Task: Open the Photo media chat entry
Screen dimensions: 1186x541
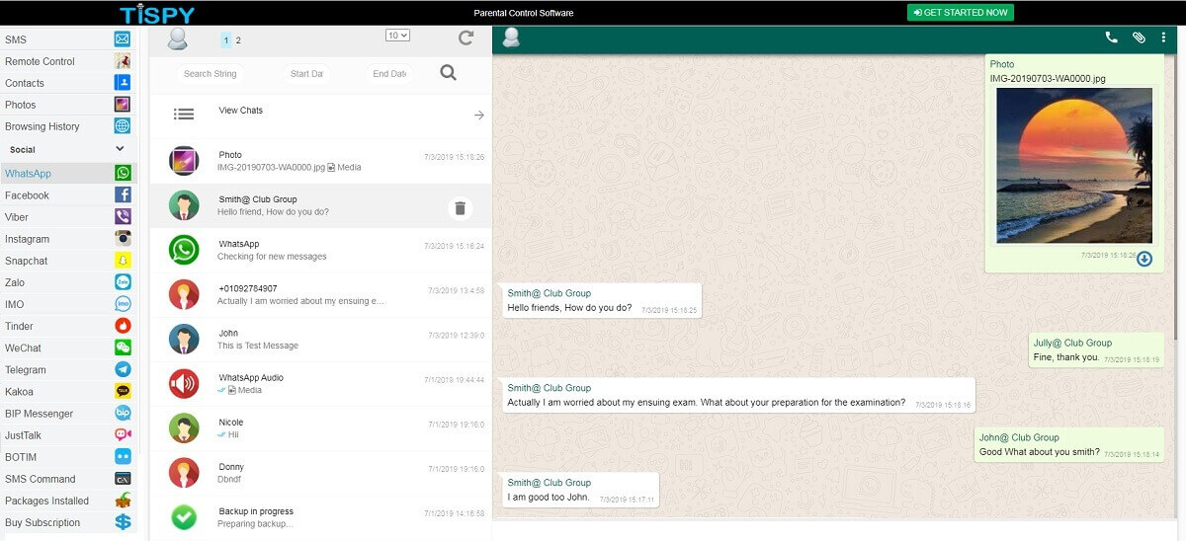Action: [x=320, y=161]
